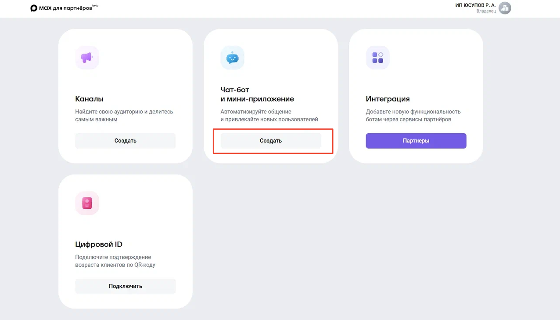This screenshot has width=560, height=320.
Task: Click the robot chat-bot icon
Action: coord(232,58)
